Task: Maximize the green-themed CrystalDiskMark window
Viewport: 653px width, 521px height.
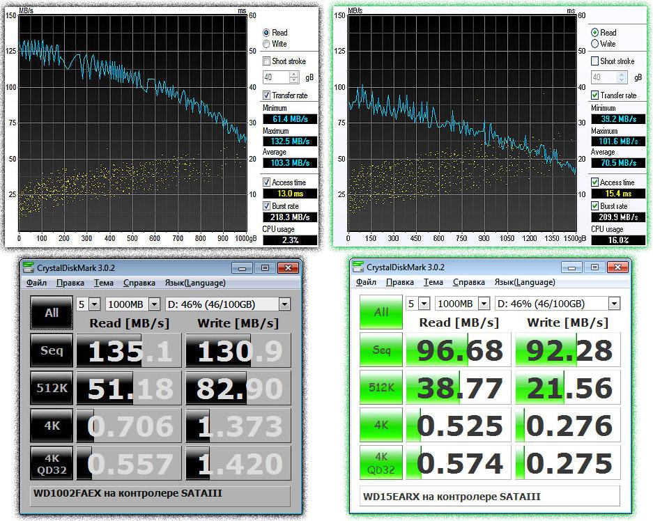Action: pyautogui.click(x=594, y=267)
